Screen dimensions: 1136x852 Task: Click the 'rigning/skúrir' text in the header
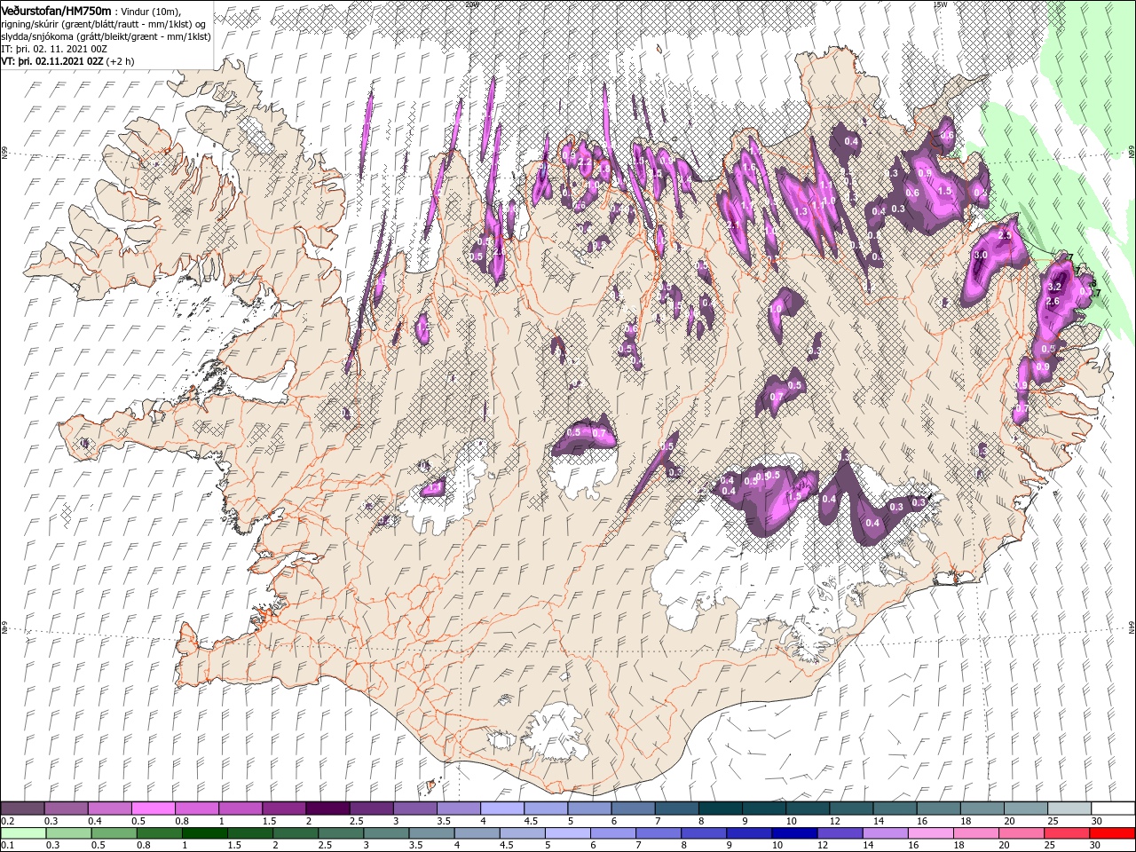point(30,24)
